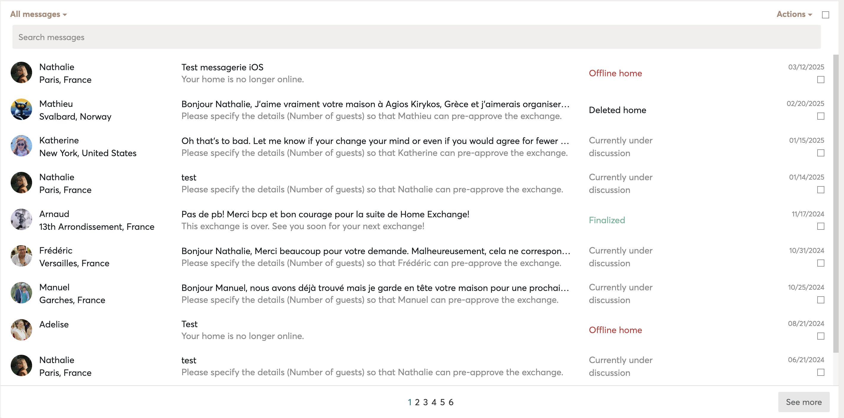Open Katherine's profile picture
The height and width of the screenshot is (418, 844).
pos(21,146)
